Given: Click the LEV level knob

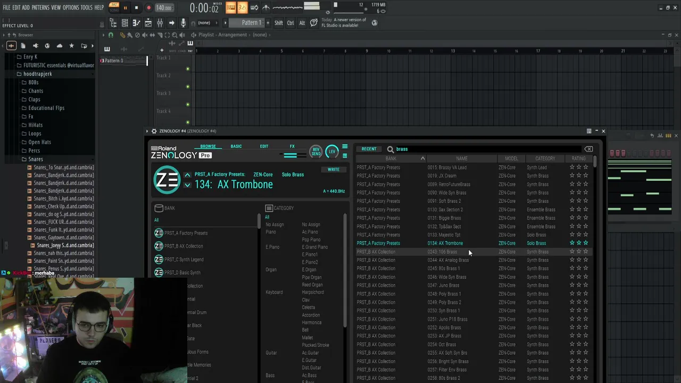Looking at the screenshot, I should [332, 152].
